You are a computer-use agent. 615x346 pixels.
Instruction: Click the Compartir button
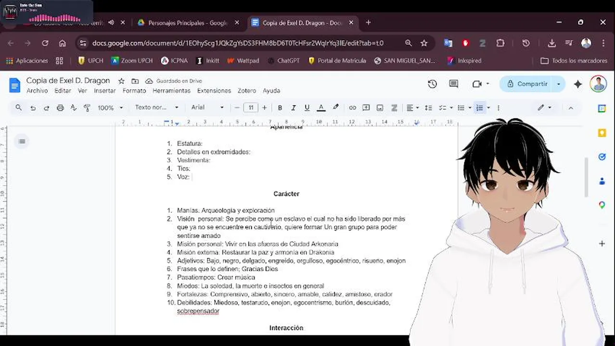(x=527, y=84)
